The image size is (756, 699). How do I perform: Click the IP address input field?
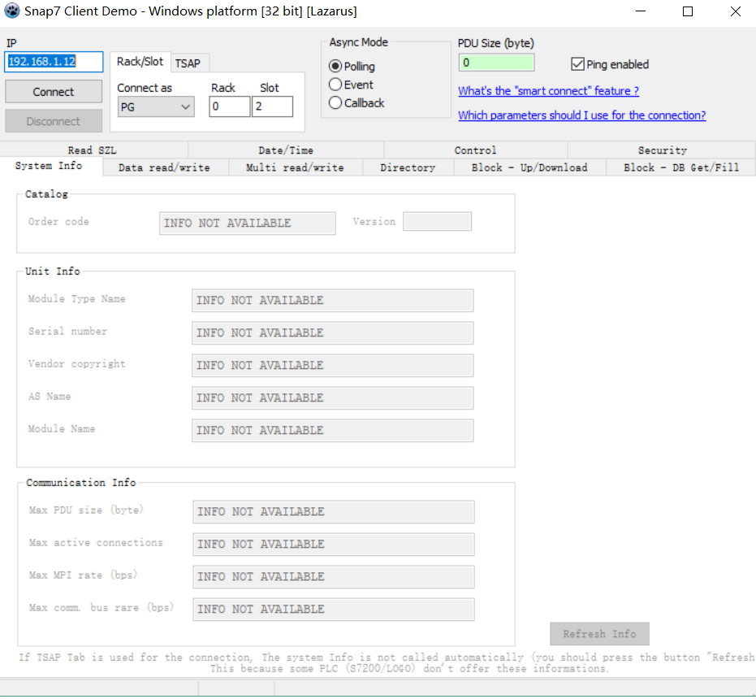pos(54,62)
